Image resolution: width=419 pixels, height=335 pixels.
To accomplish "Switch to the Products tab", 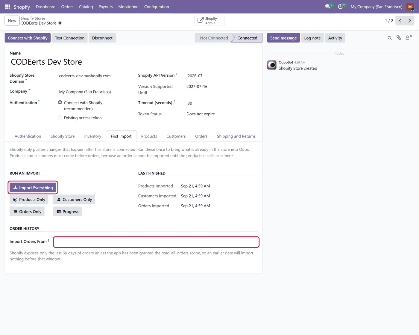I will click(x=149, y=136).
